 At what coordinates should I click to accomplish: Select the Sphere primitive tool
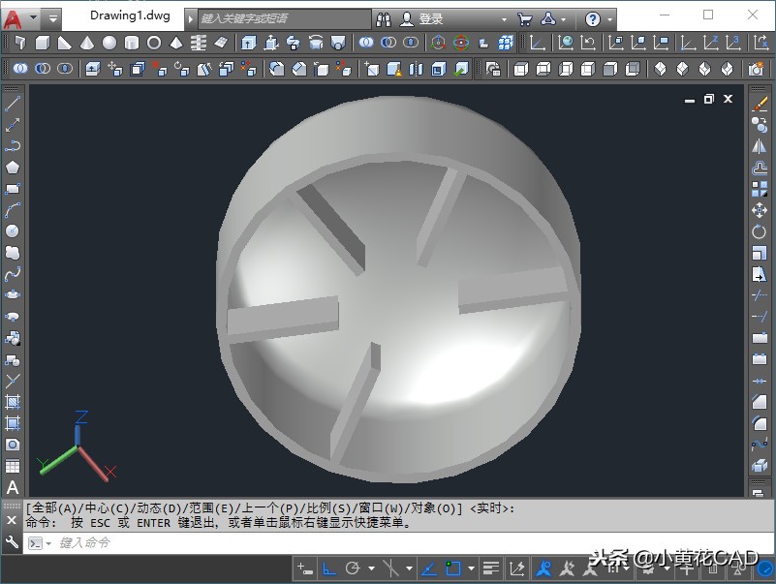109,43
